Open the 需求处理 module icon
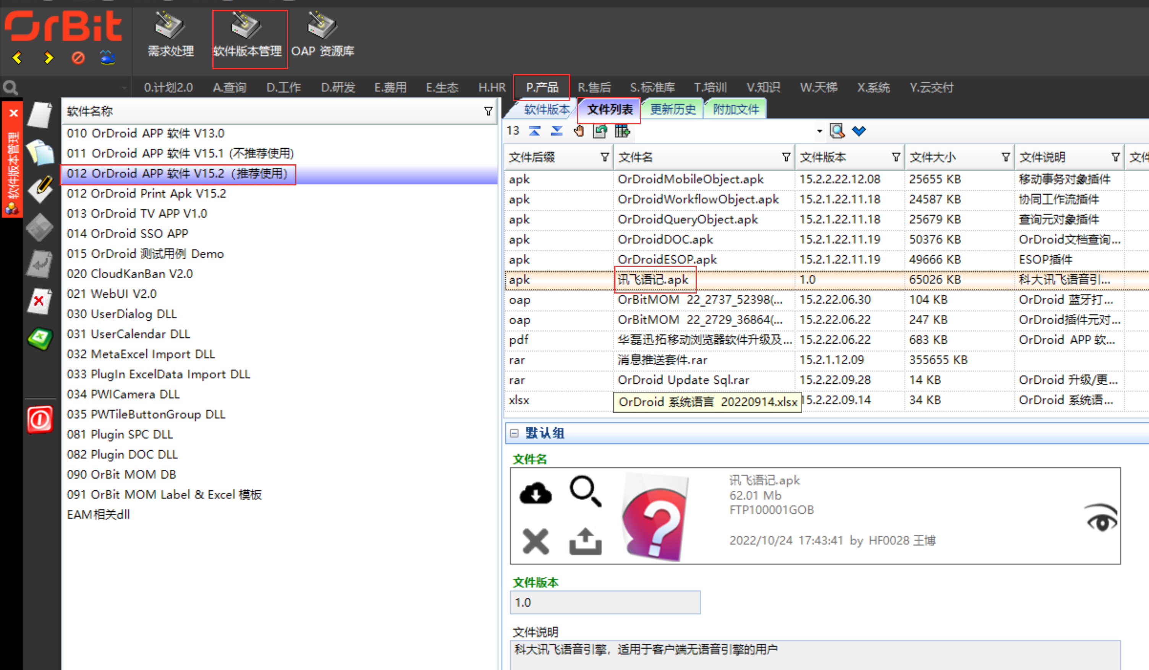The width and height of the screenshot is (1149, 670). [170, 35]
